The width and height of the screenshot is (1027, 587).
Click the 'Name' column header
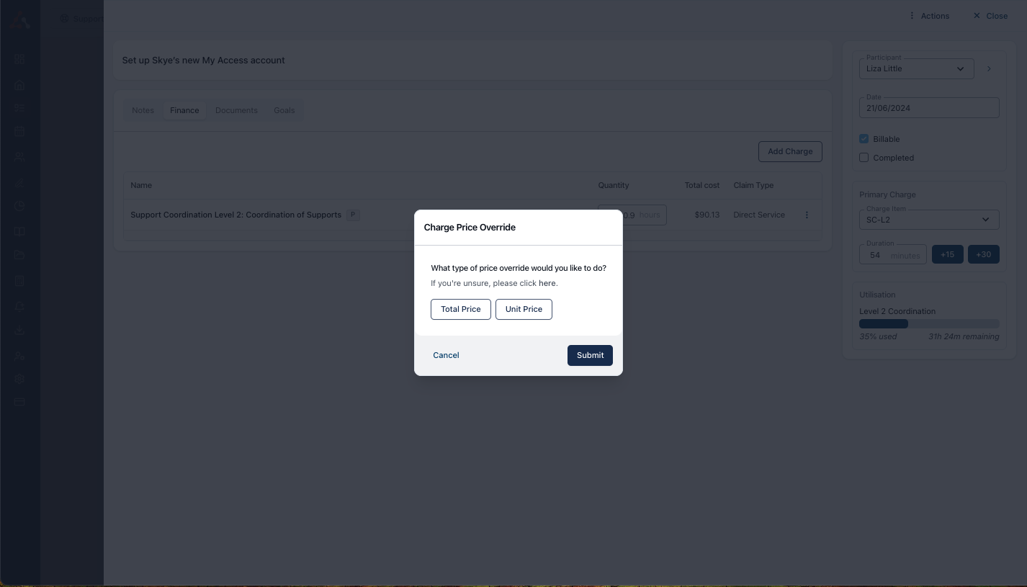pyautogui.click(x=141, y=185)
